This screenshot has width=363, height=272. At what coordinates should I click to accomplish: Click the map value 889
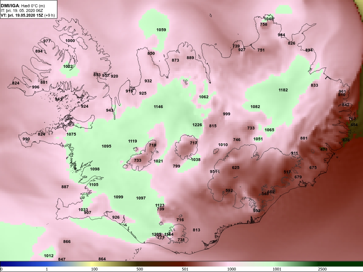190,58
